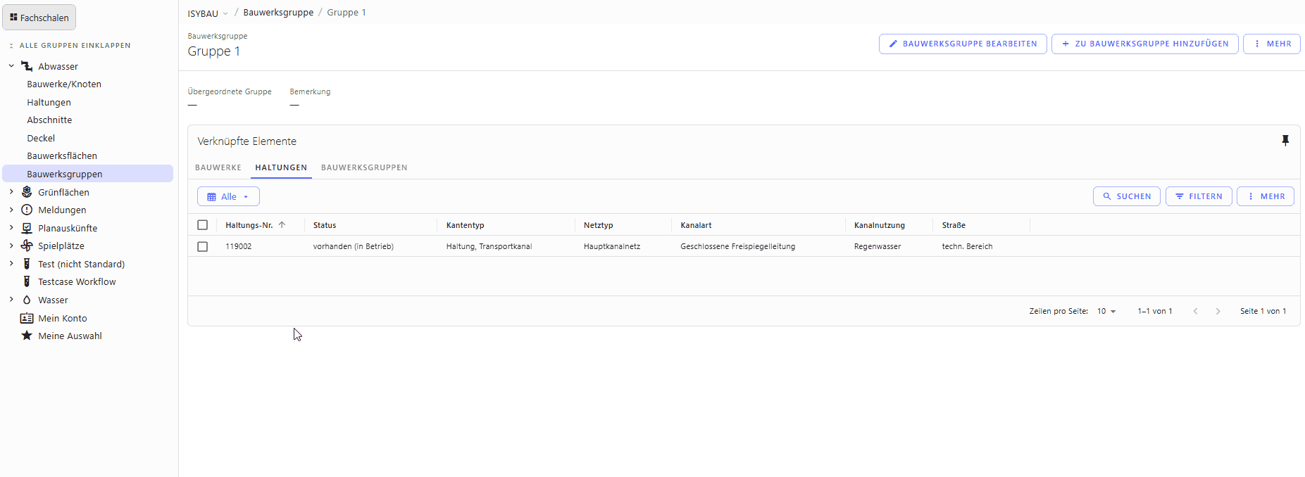Viewport: 1305px width, 477px height.
Task: Click the Filtern button
Action: 1199,196
